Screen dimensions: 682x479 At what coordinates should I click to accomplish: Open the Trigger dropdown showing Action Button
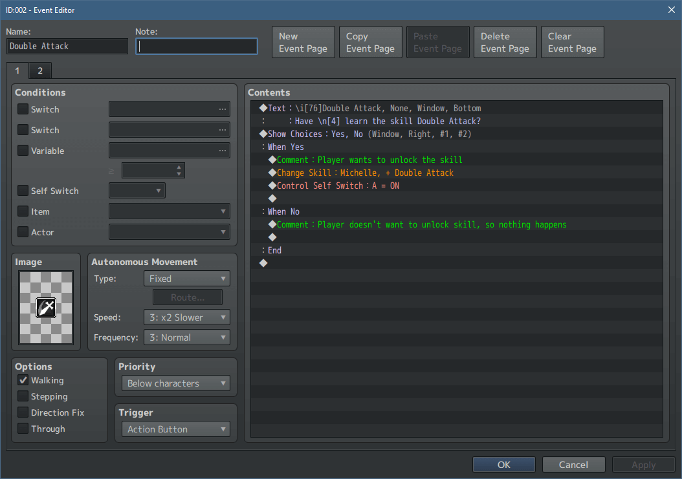(175, 429)
